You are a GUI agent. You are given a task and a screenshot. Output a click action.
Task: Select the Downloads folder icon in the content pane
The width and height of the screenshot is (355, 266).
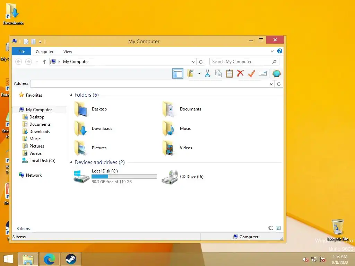coord(81,128)
